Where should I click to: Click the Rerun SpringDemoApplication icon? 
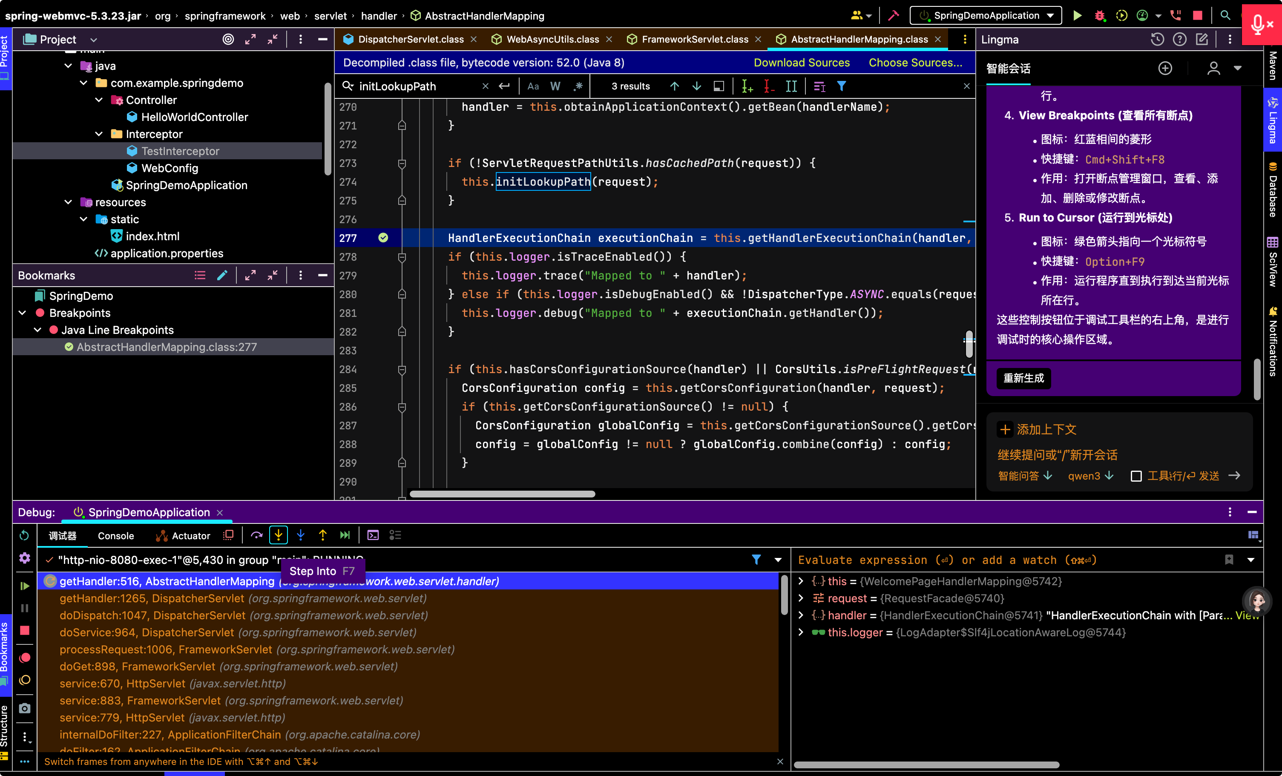tap(24, 535)
